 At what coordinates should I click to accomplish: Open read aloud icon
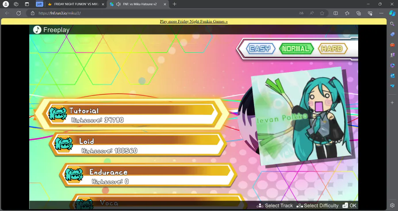point(312,13)
